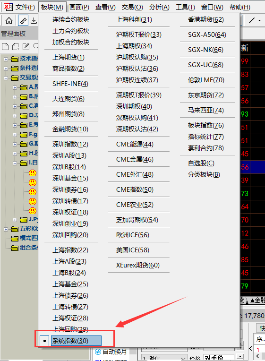Expand the A. subfolder node

point(15,87)
